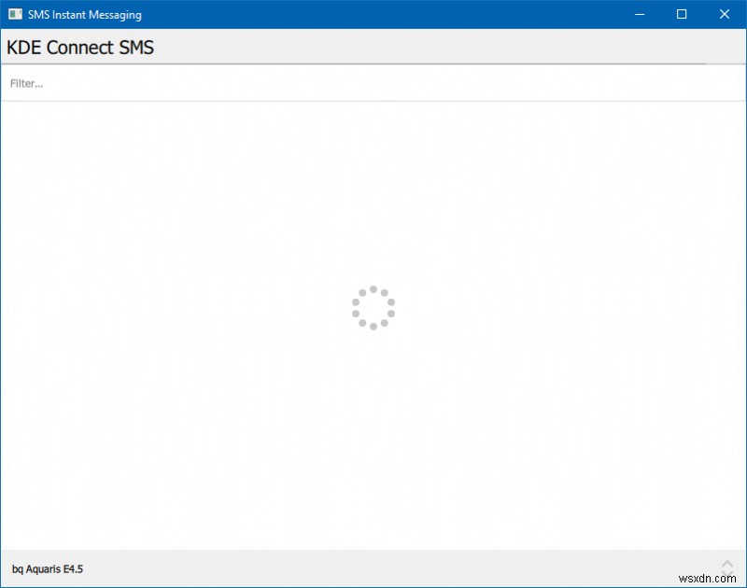Open the device selector chevrons at bottom right
Viewport: 747px width, 588px height.
(726, 567)
